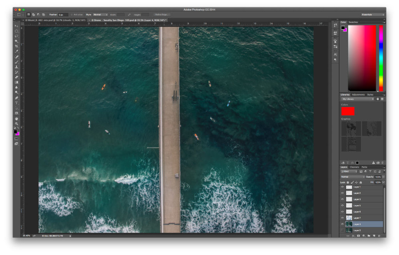Click the red swatch under Colors
Screen dimensions: 399x255
(x=348, y=112)
